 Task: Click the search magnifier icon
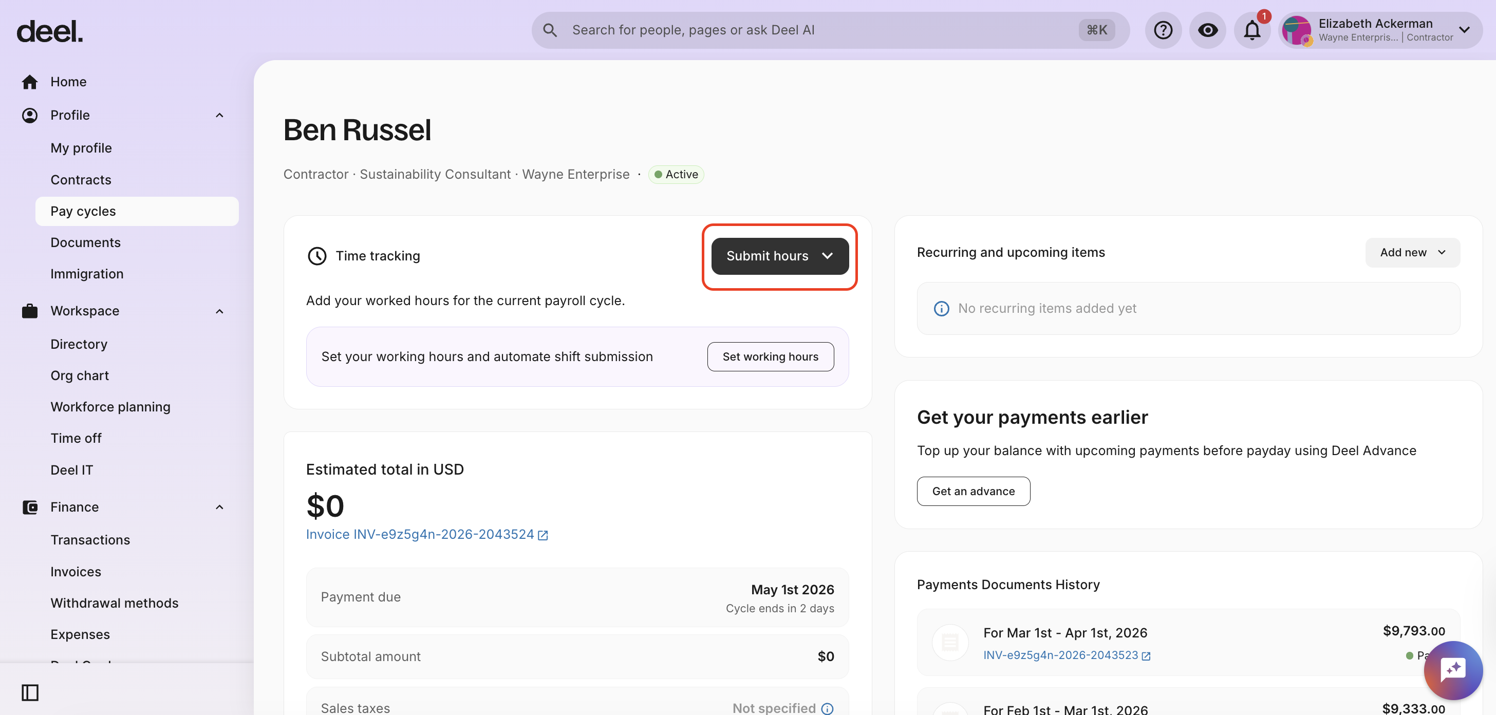coord(549,30)
